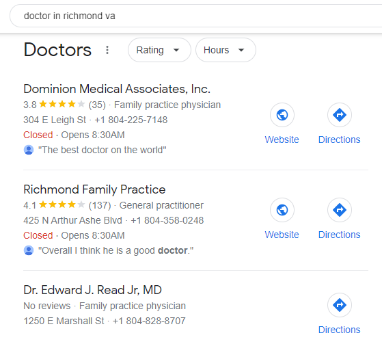Open the three-dot menu beside Doctors
This screenshot has width=382, height=357.
pyautogui.click(x=107, y=50)
